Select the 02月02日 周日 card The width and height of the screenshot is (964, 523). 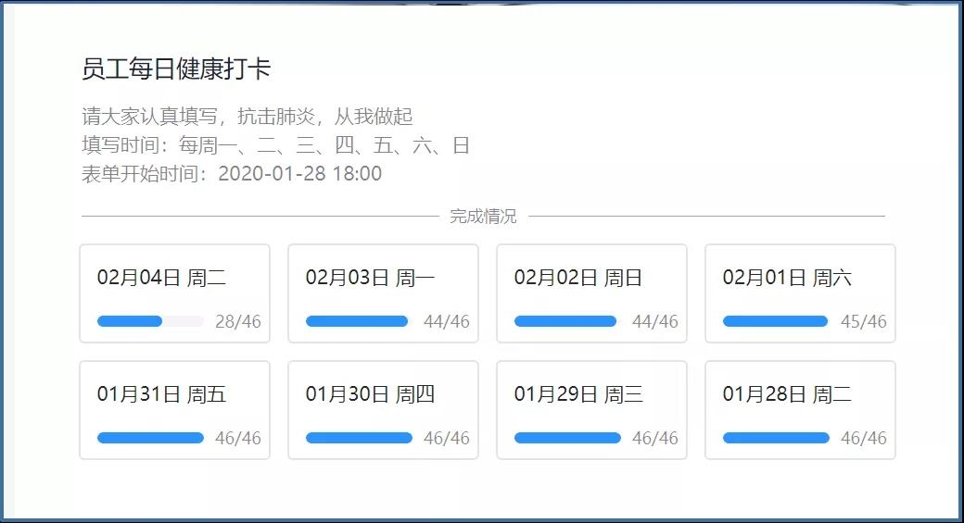click(591, 293)
